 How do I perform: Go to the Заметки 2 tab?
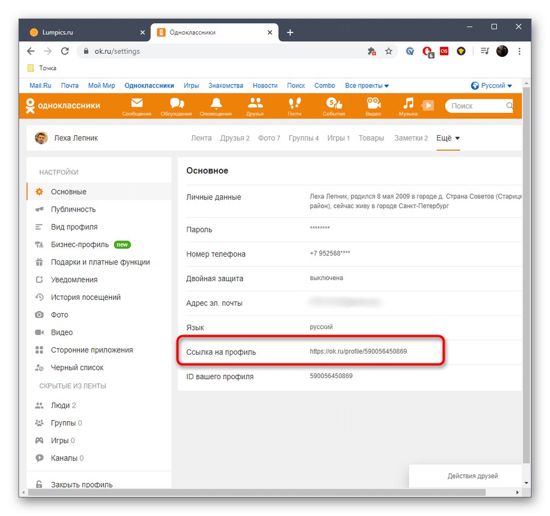pos(410,138)
